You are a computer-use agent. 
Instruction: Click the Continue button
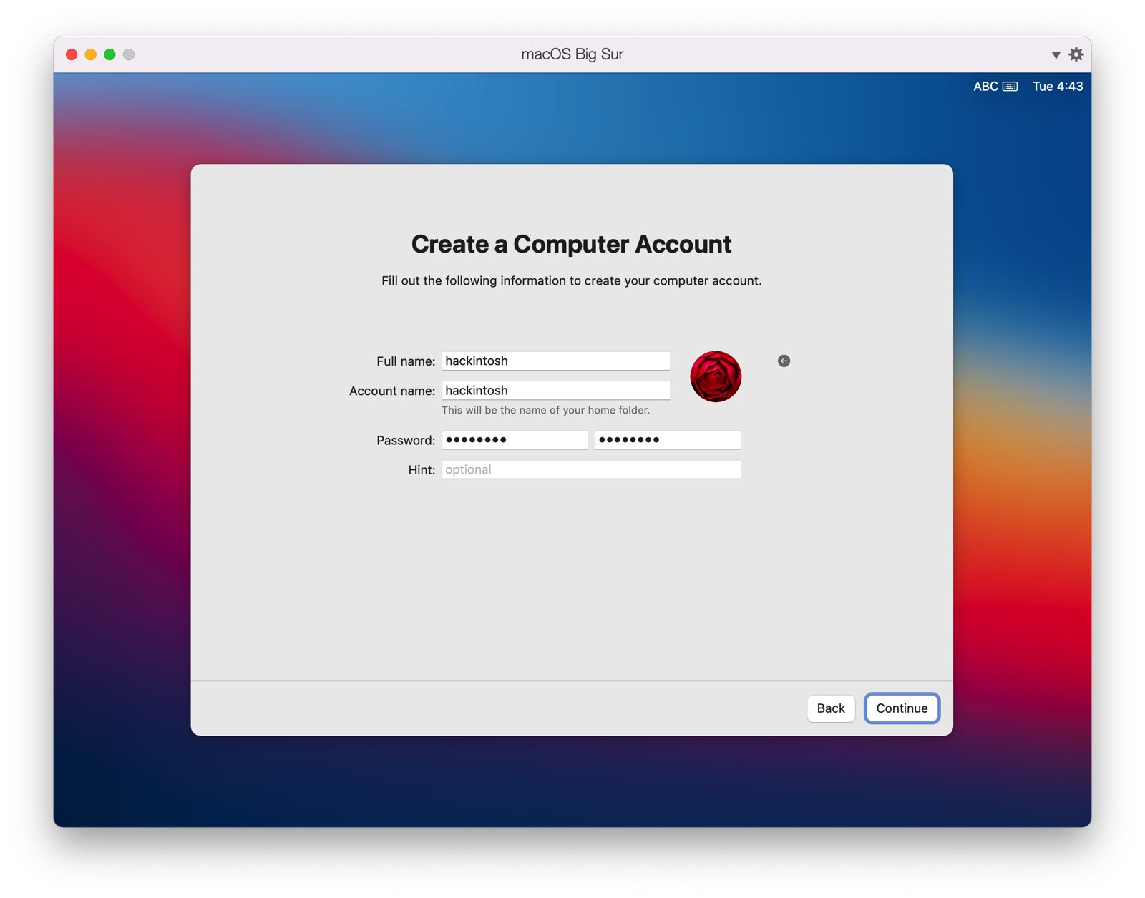(902, 708)
